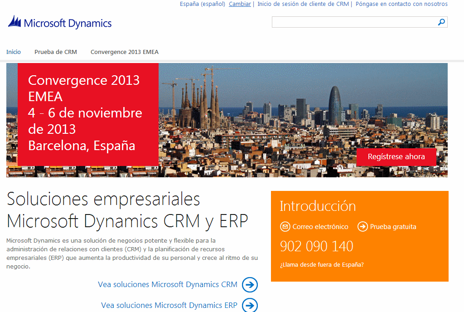This screenshot has width=464, height=312.
Task: Click the arrow icon beside Prueba gratuita
Action: 362,226
